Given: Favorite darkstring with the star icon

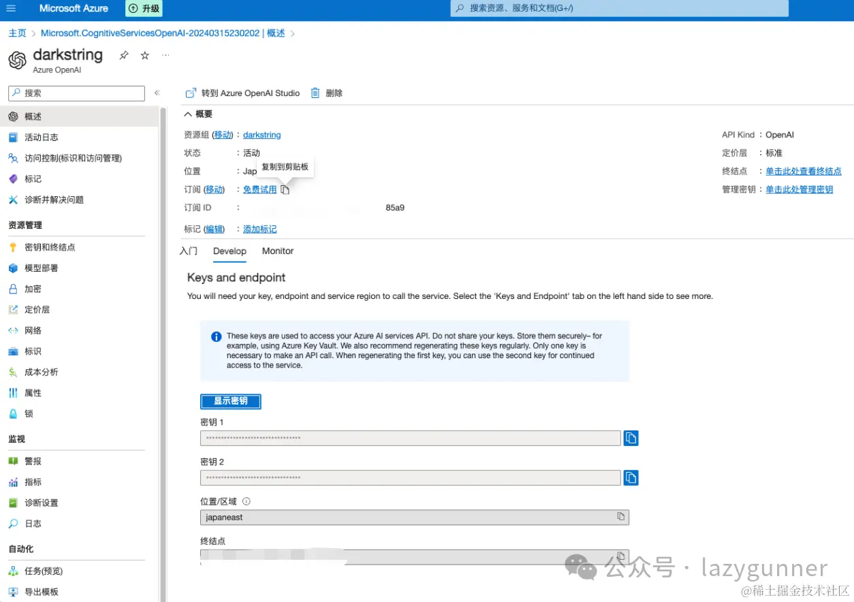Looking at the screenshot, I should [144, 56].
